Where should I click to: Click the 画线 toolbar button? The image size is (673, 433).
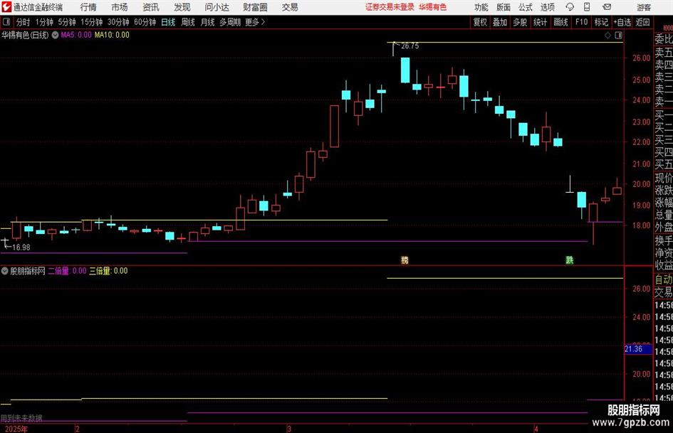[x=560, y=22]
